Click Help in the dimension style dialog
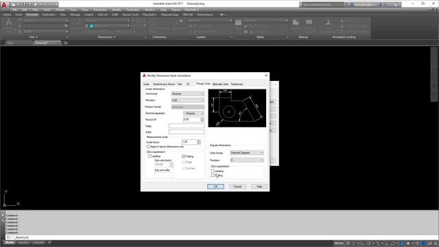Screen dimensions: 439x247 pyautogui.click(x=259, y=187)
